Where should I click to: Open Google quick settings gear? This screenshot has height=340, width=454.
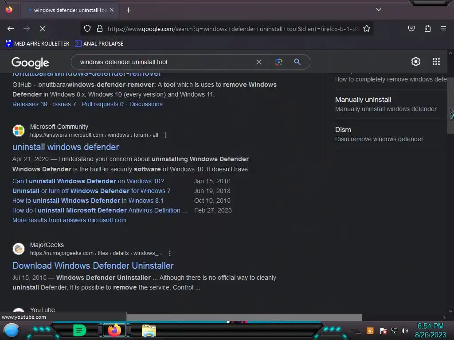(416, 62)
